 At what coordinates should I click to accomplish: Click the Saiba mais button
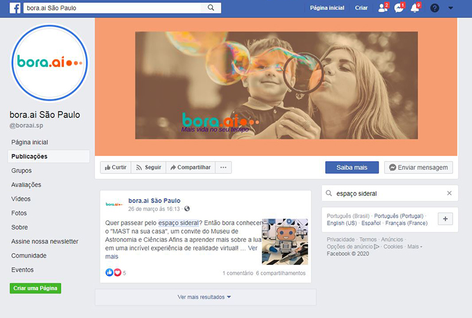click(x=352, y=168)
